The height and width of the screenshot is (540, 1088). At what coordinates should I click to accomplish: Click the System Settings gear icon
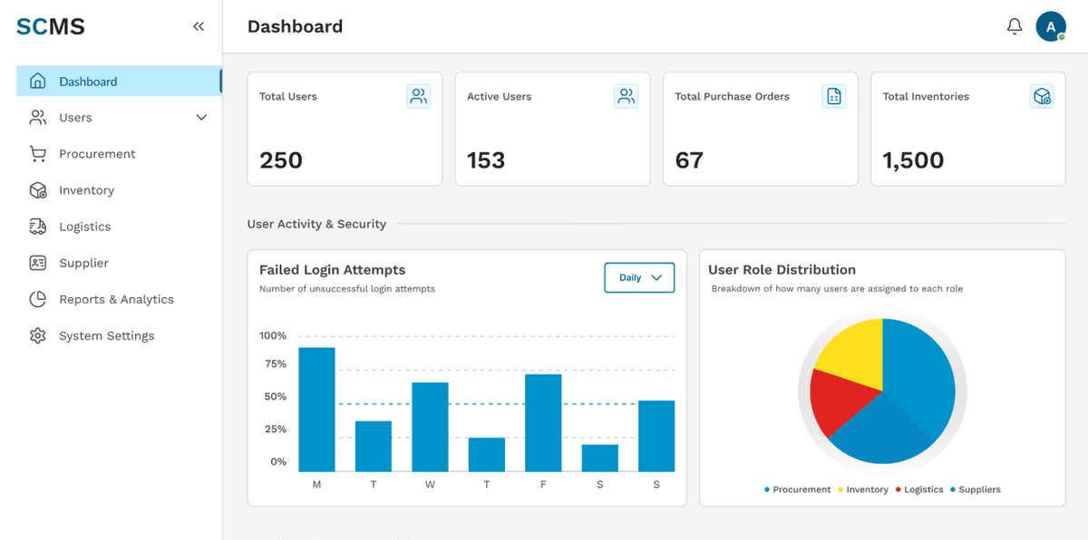[37, 335]
